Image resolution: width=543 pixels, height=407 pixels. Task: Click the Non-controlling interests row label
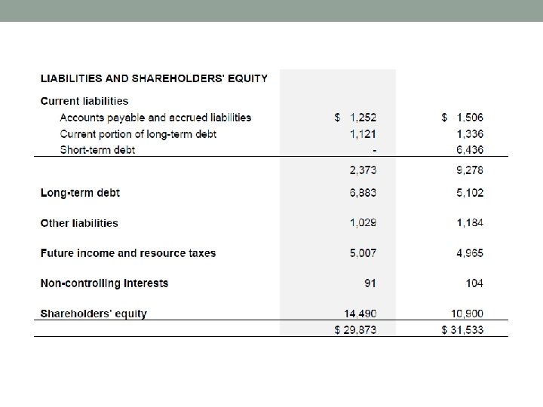[104, 283]
